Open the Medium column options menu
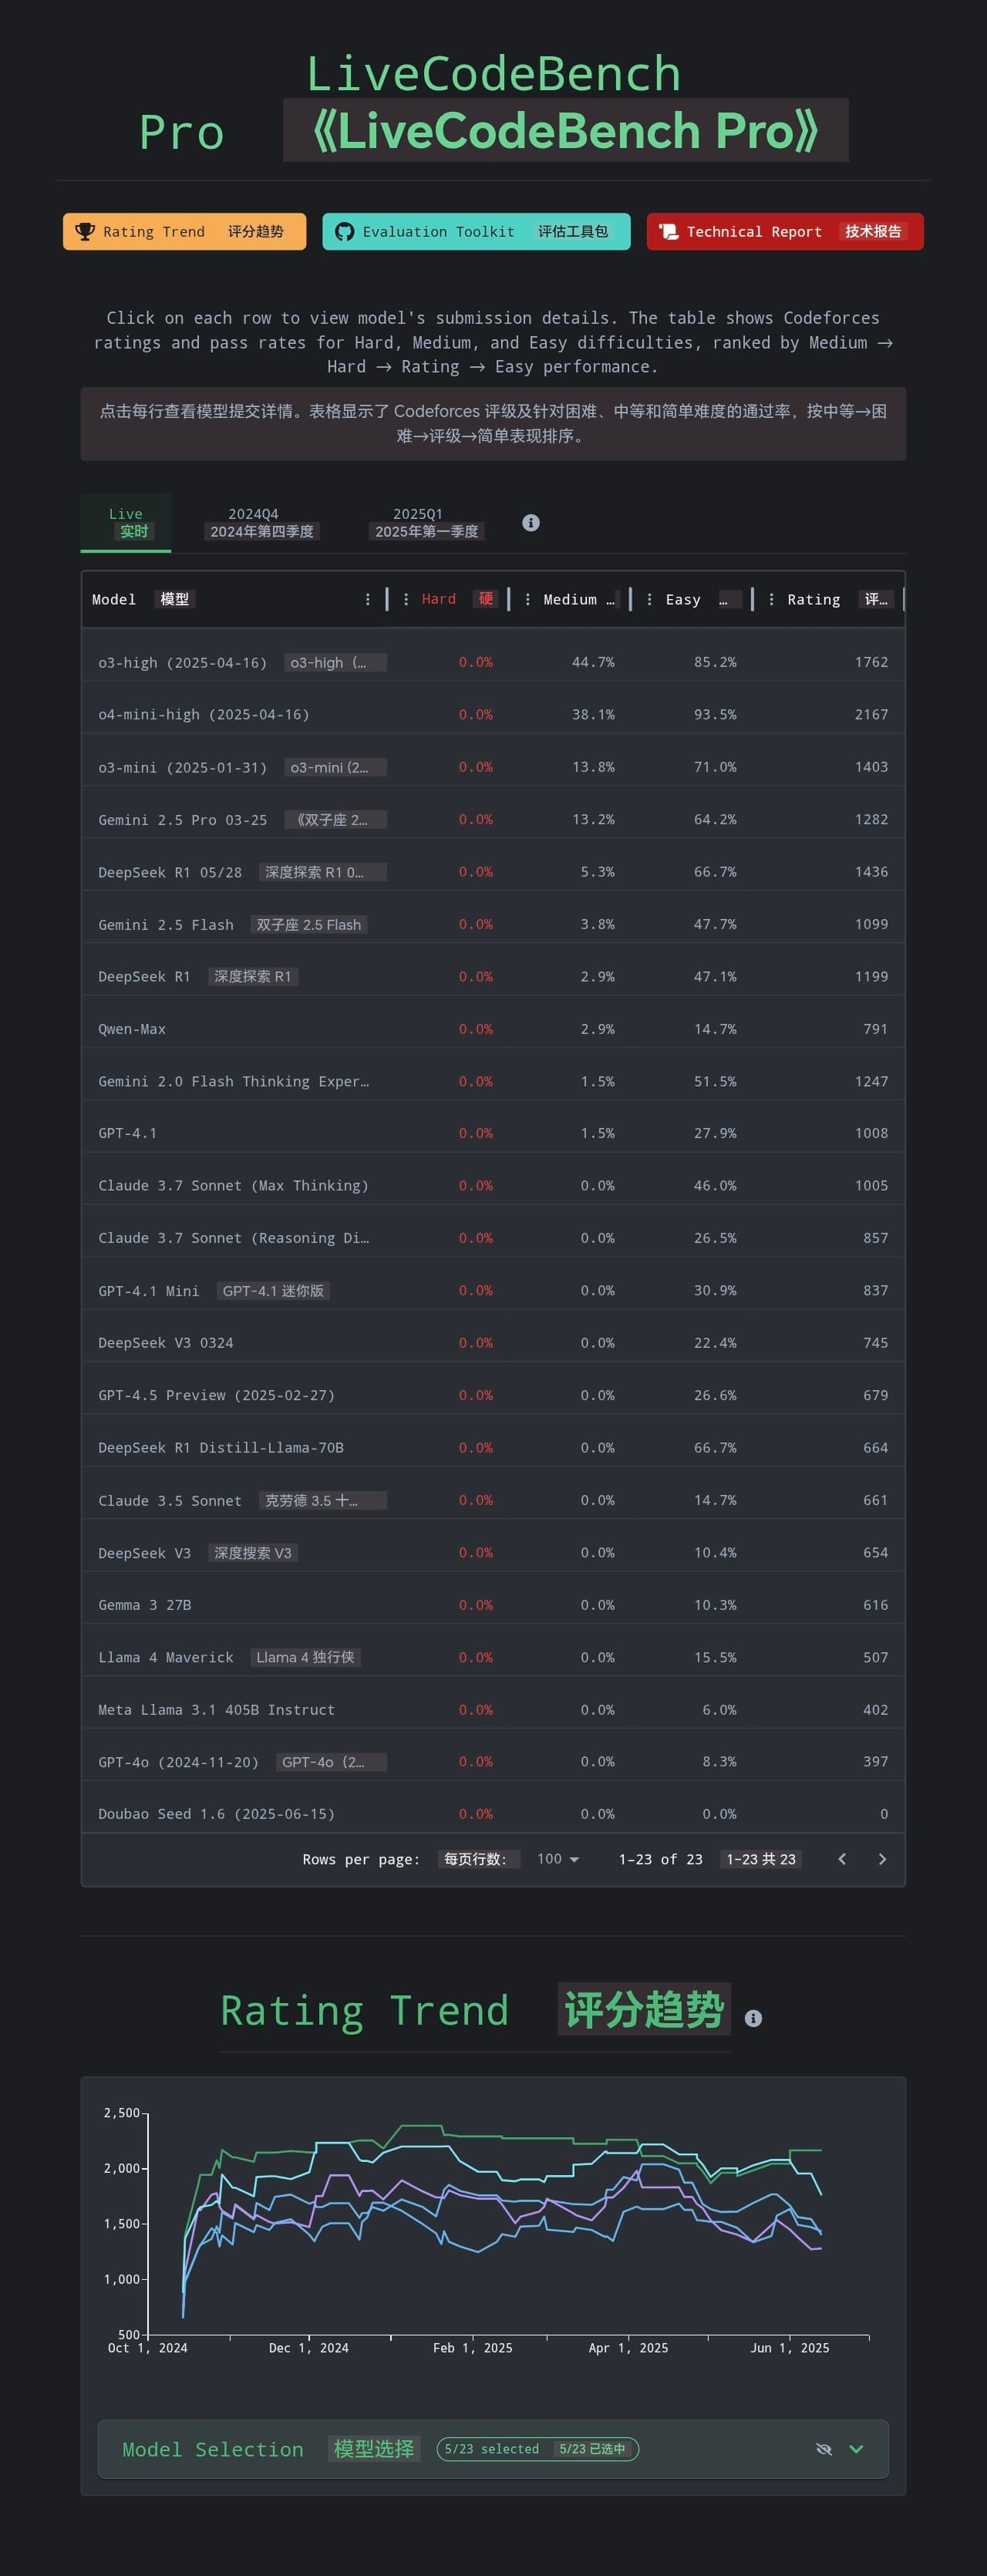This screenshot has width=987, height=2576. tap(528, 599)
